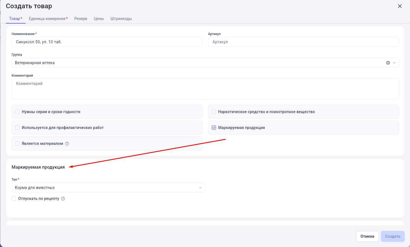This screenshot has height=247, width=410.
Task: Click the Артикул input field
Action: pyautogui.click(x=304, y=42)
